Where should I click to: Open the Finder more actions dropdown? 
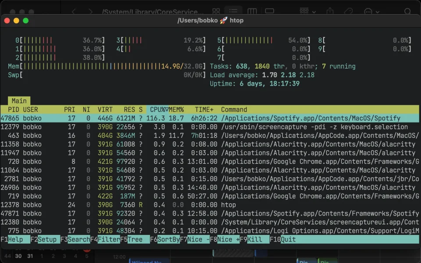click(371, 11)
